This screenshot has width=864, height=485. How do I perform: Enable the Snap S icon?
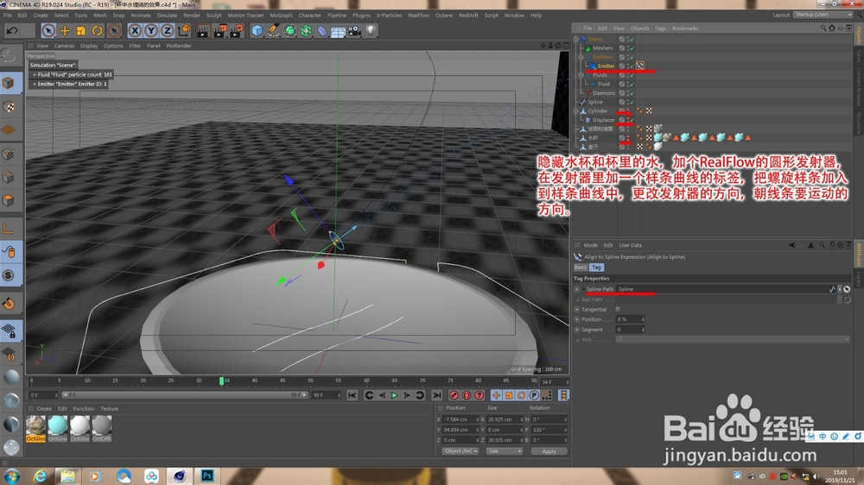pyautogui.click(x=9, y=275)
